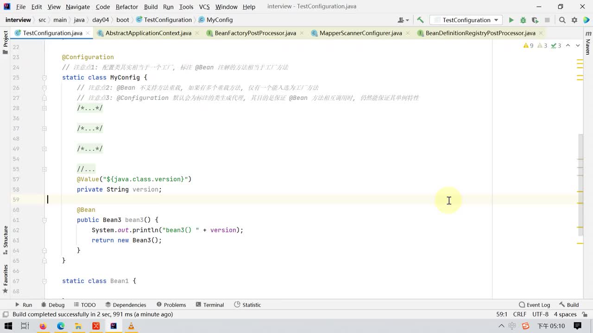The height and width of the screenshot is (333, 593).
Task: Open the Statistic tool window
Action: (x=247, y=305)
